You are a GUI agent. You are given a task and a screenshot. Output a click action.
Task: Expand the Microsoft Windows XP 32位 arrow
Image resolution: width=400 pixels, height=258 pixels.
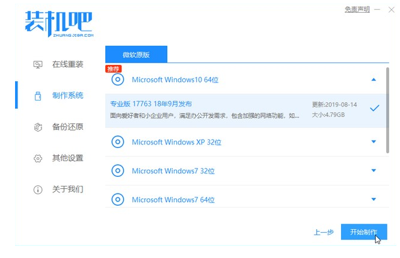pyautogui.click(x=374, y=142)
